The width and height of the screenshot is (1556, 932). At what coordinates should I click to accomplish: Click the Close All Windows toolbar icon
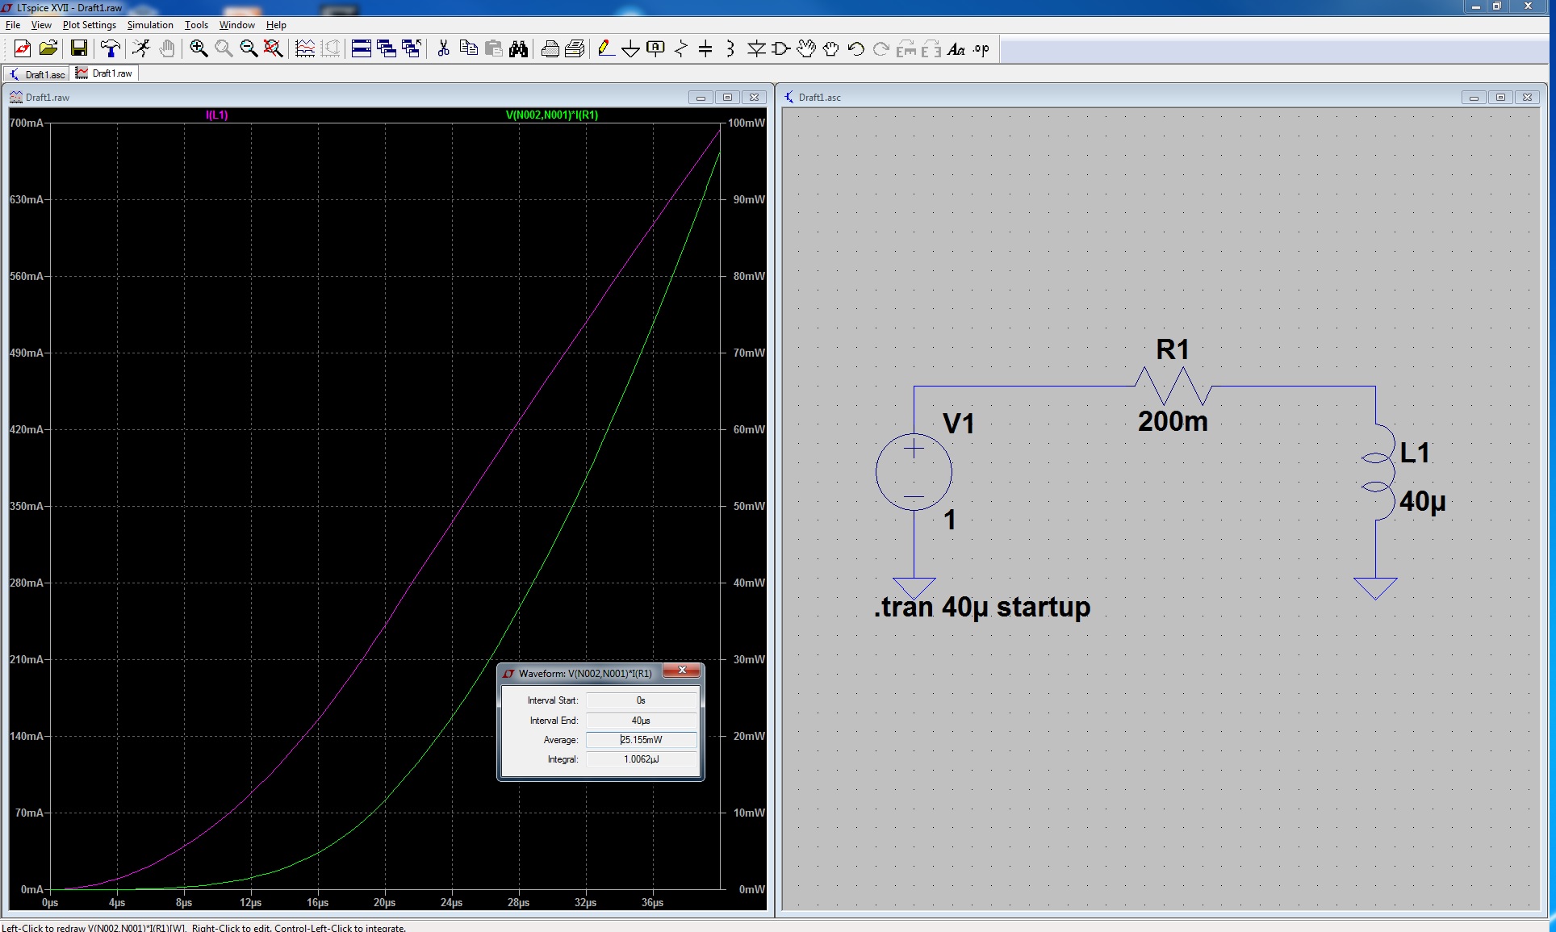(412, 49)
